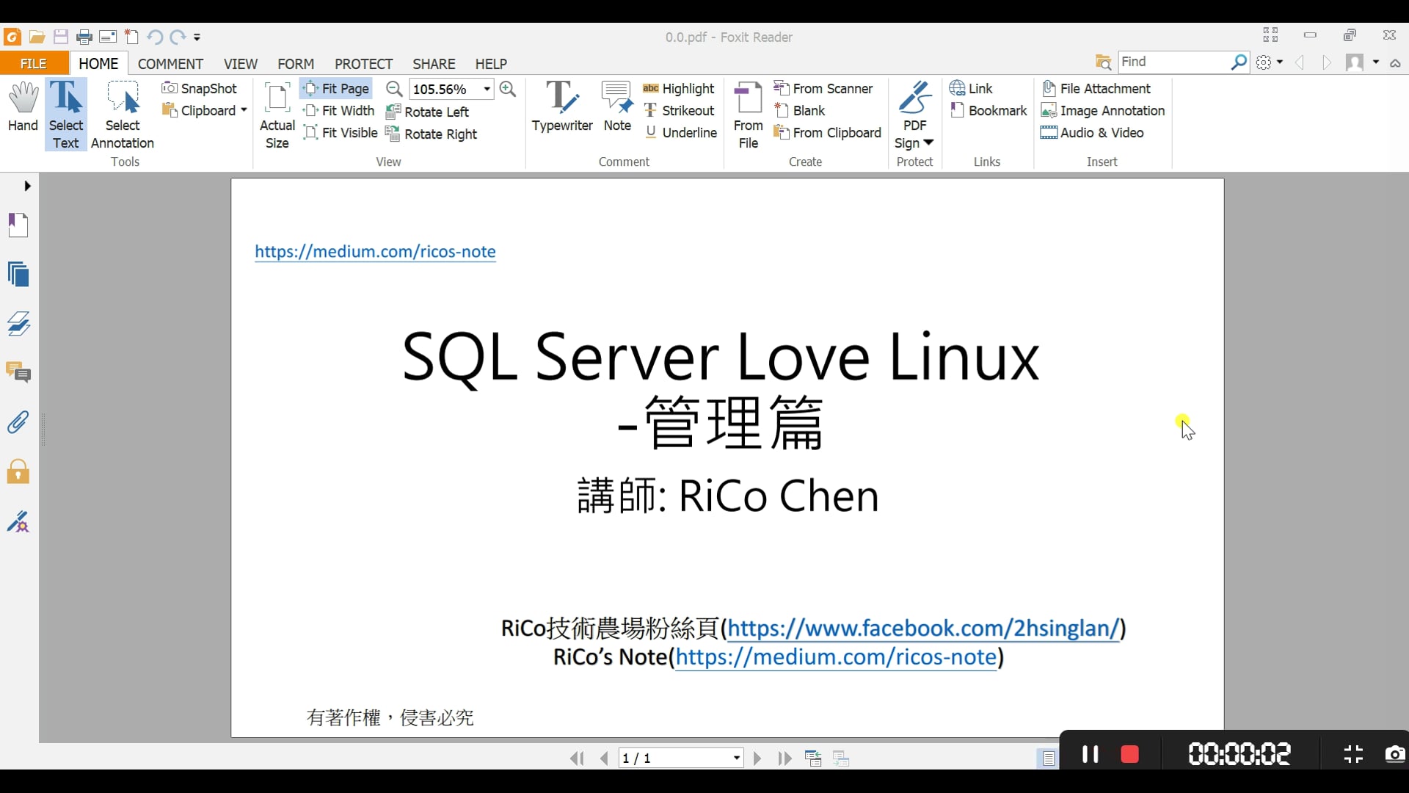This screenshot has width=1409, height=793.
Task: Open the FILE menu
Action: [x=34, y=64]
